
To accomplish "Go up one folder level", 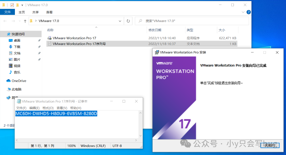I will point(25,21).
